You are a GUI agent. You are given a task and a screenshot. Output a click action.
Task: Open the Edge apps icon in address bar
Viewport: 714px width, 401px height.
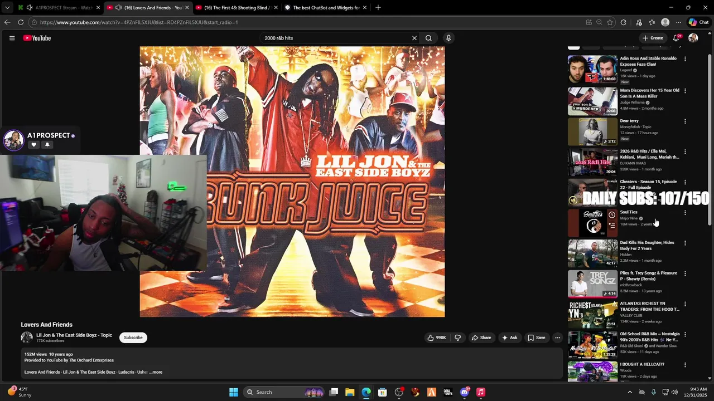click(588, 22)
